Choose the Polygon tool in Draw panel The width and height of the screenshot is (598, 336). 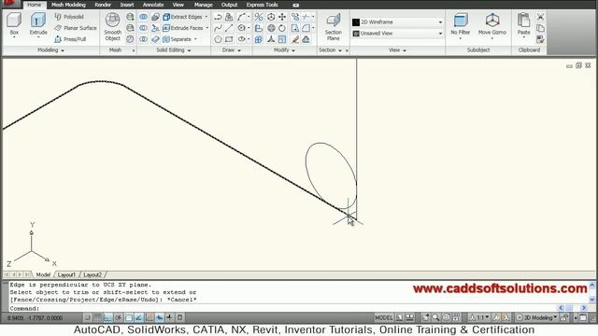[218, 39]
